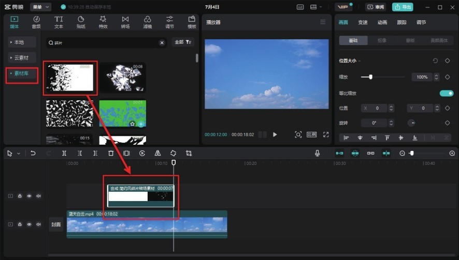Screen dimensions: 459x260
Task: Click the position Y stepper arrows
Action: pos(437,108)
